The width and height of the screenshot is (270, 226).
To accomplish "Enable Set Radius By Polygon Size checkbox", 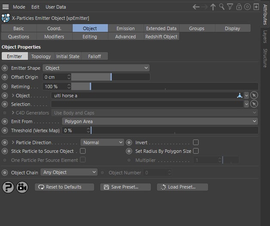I will 196,151.
